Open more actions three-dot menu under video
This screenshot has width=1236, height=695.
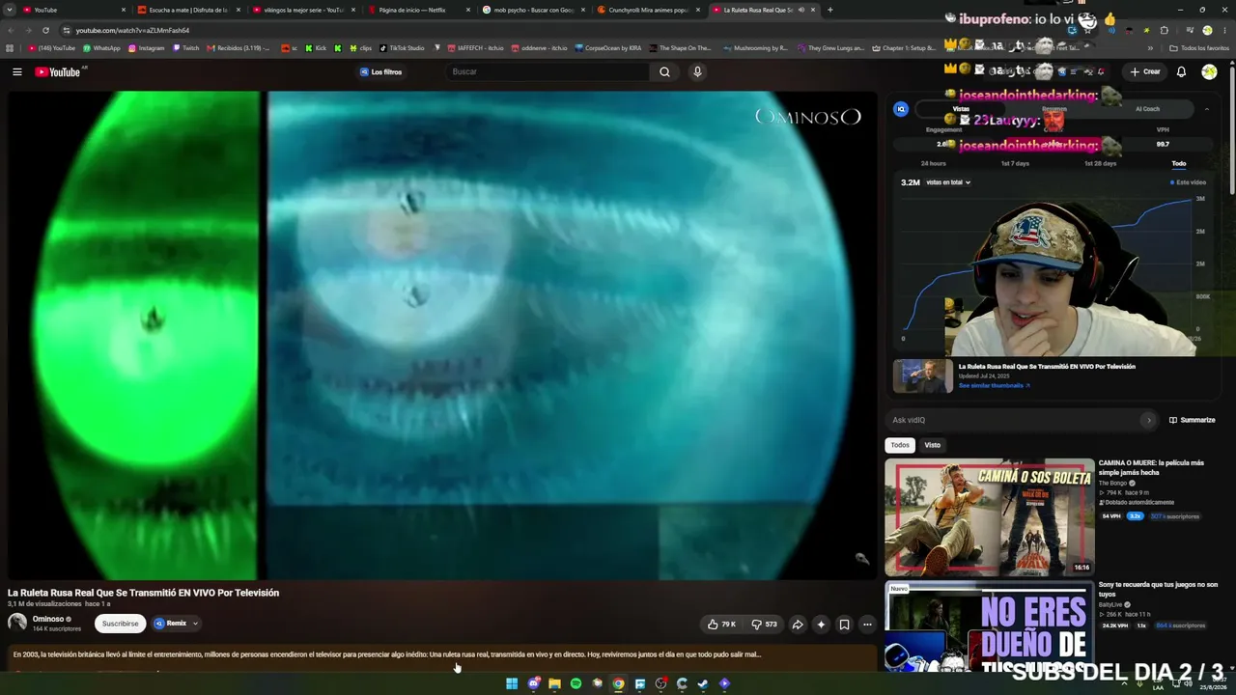point(867,625)
